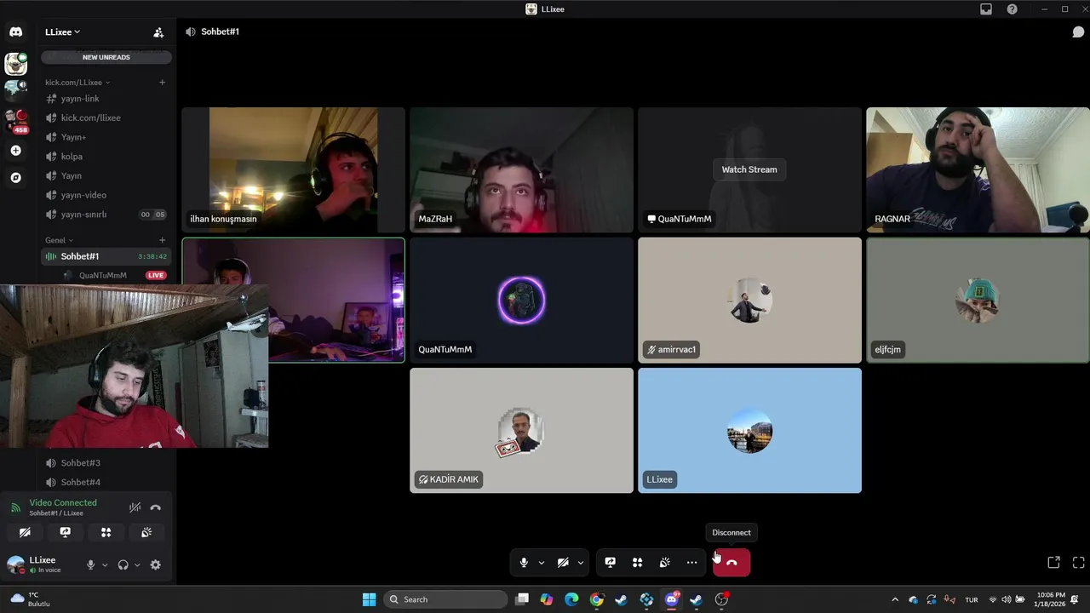Screen dimensions: 1090x613
Task: Click QuaNTuMmM user in channel list
Action: click(102, 275)
